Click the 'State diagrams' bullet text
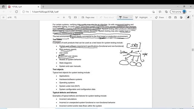This screenshot has width=194, height=109. tap(65, 63)
